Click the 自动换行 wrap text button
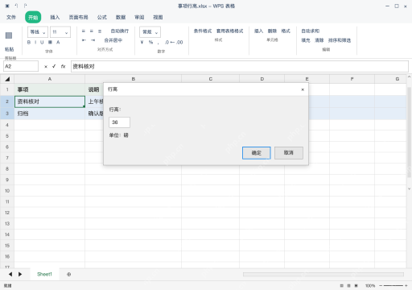412x290 pixels. click(120, 31)
